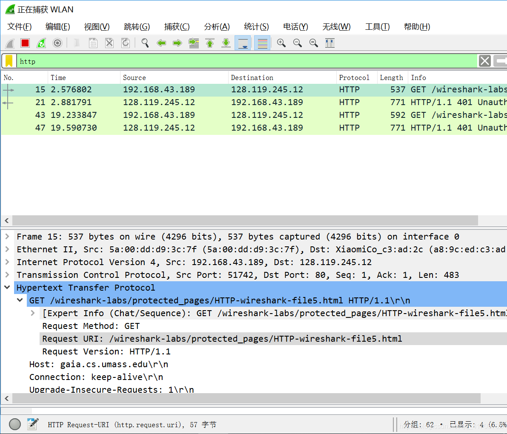Click packet list scroll left arrow
This screenshot has width=507, height=434.
point(7,220)
